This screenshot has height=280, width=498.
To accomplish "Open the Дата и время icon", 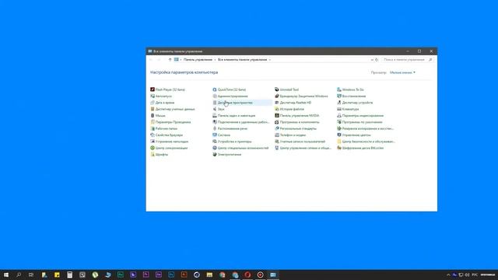I will coord(153,103).
